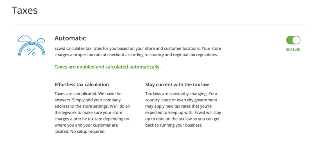Select the Automatic section title

tap(70, 38)
